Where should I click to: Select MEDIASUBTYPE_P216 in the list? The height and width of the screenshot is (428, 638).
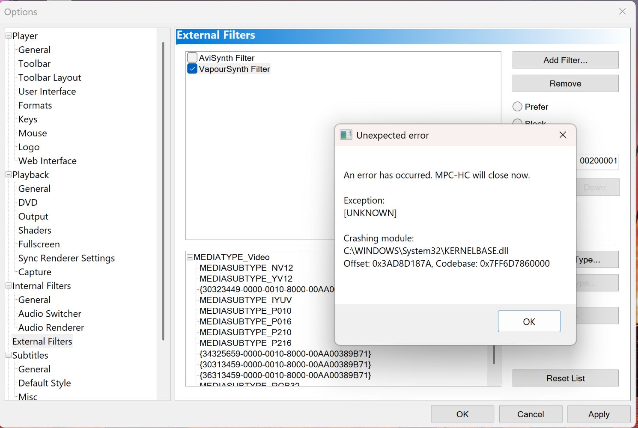(245, 343)
